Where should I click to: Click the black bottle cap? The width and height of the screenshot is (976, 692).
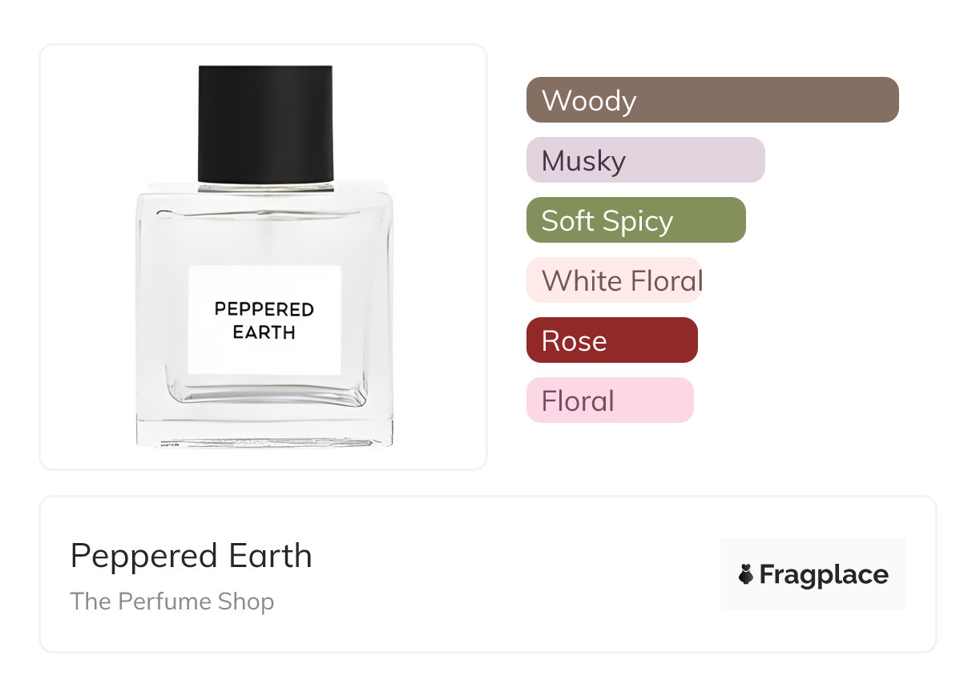click(x=265, y=124)
